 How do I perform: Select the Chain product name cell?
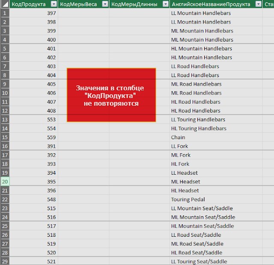pyautogui.click(x=216, y=137)
